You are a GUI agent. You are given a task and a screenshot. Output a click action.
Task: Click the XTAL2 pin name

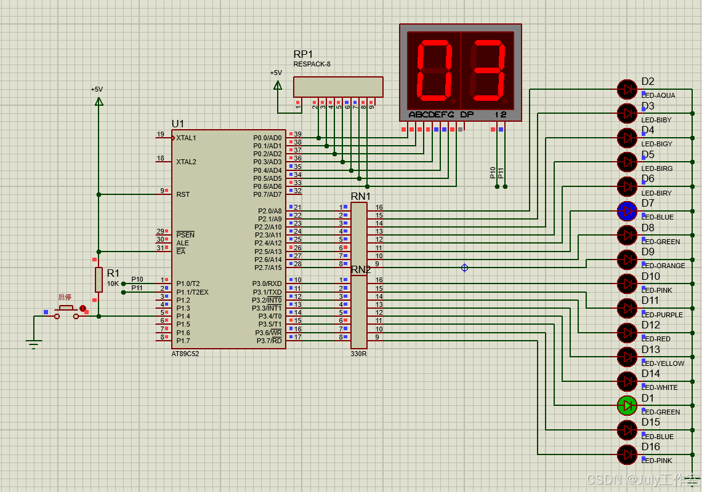point(186,162)
